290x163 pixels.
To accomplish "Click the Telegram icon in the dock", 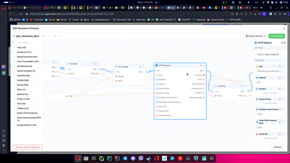I will pos(125,158).
